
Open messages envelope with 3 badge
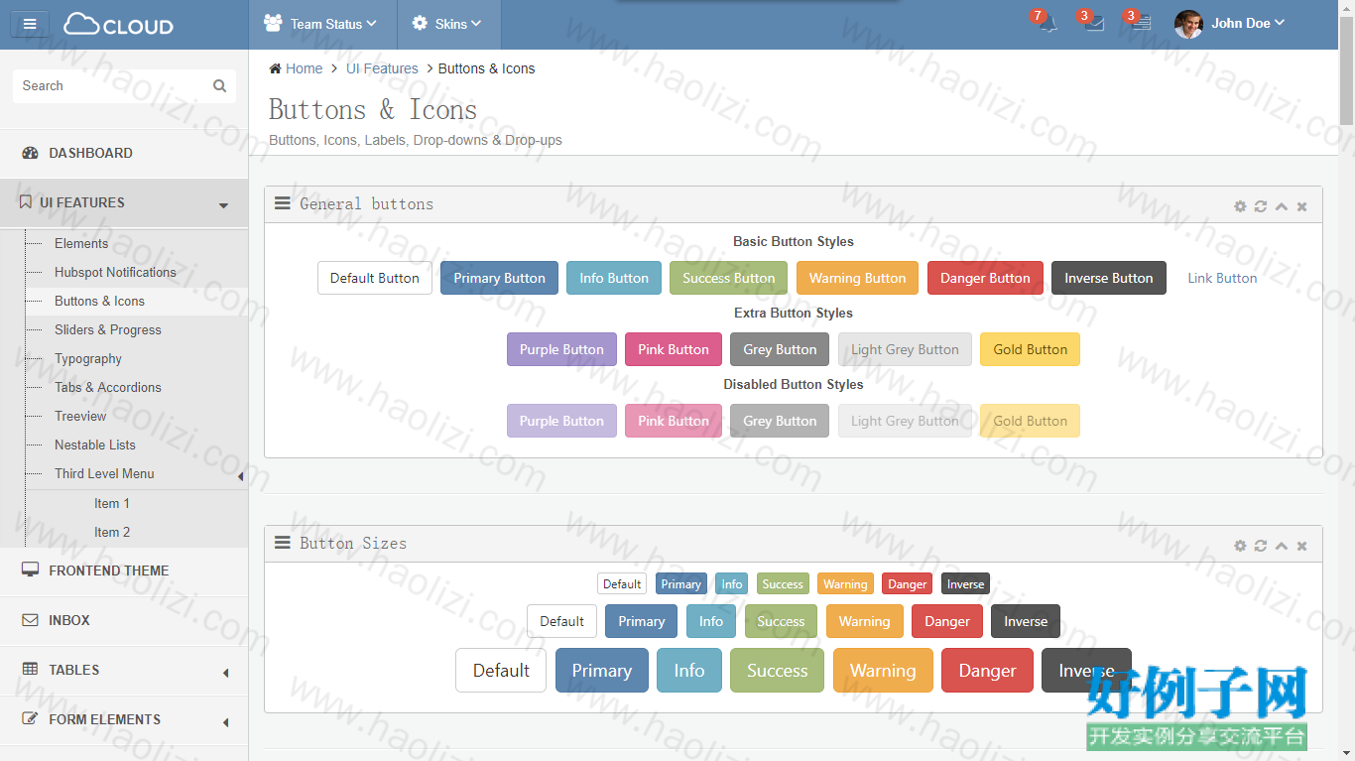tap(1094, 24)
